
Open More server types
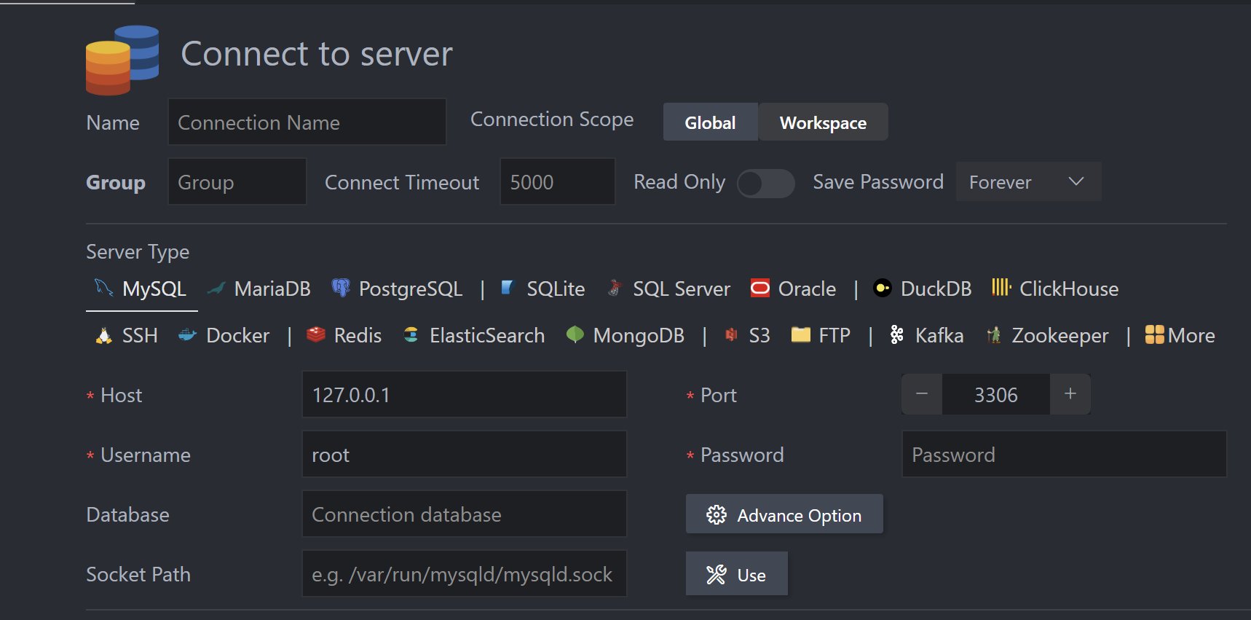tap(1180, 335)
